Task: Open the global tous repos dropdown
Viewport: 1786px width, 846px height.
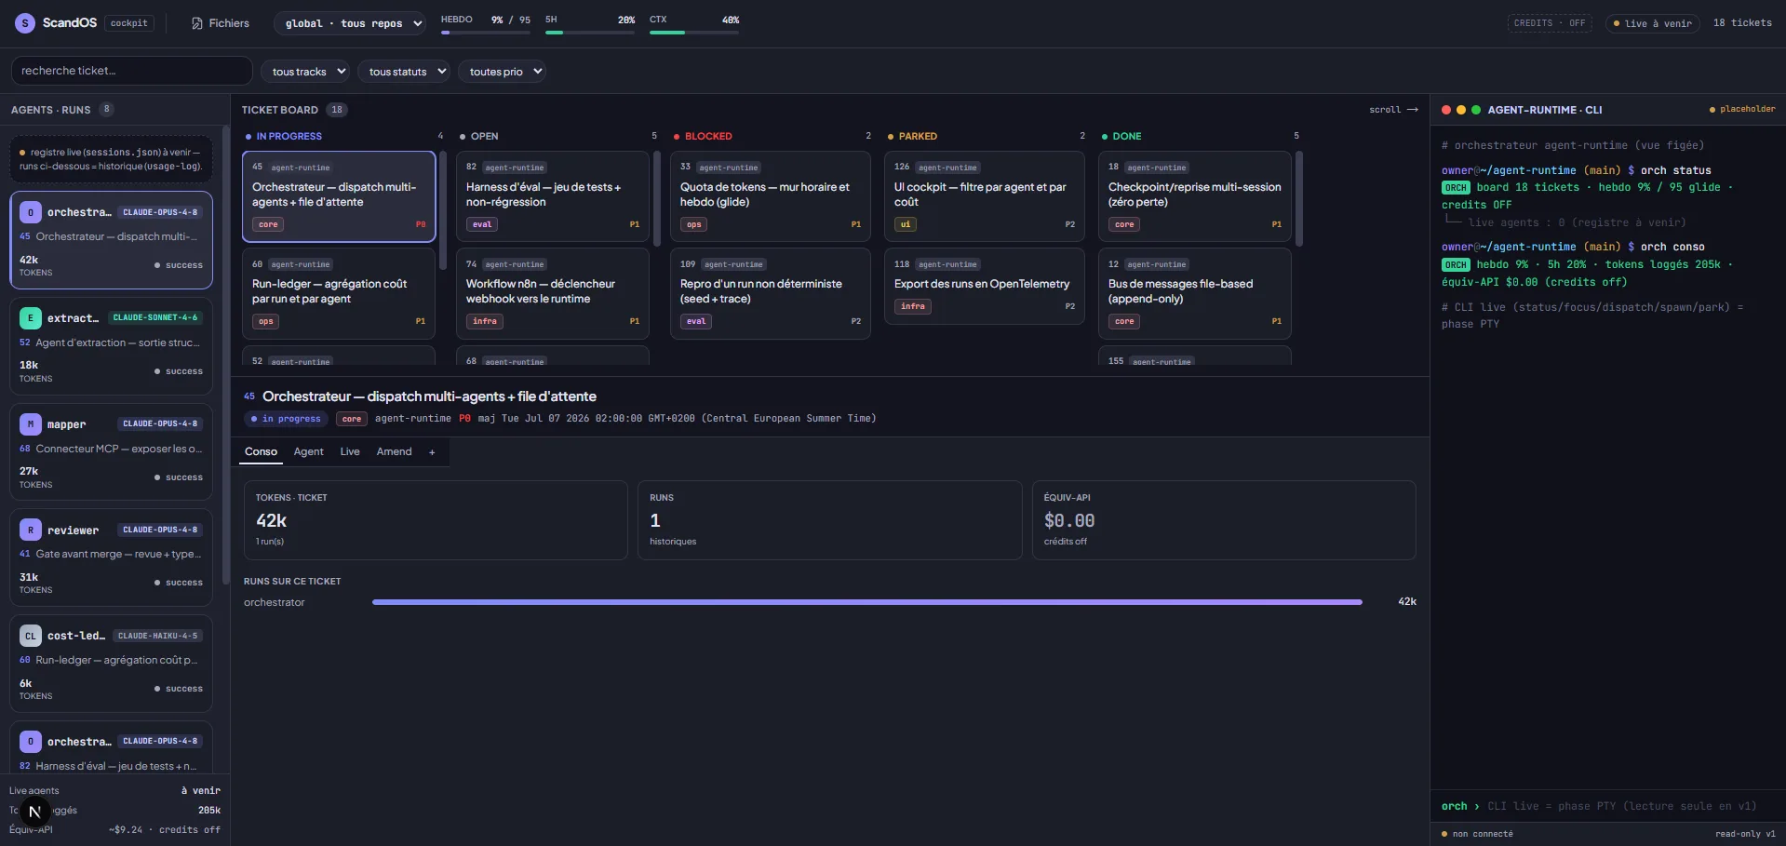Action: (350, 23)
